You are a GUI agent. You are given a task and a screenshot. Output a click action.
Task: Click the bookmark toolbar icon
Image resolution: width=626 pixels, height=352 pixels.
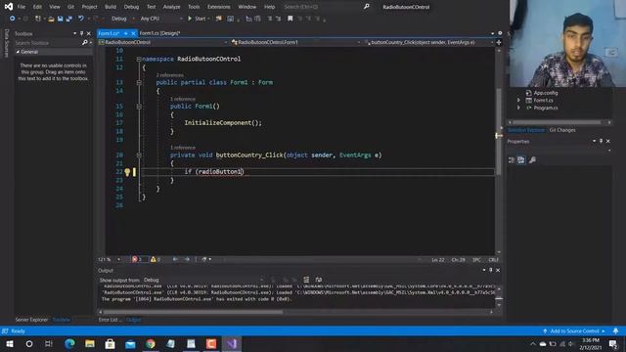coord(291,19)
